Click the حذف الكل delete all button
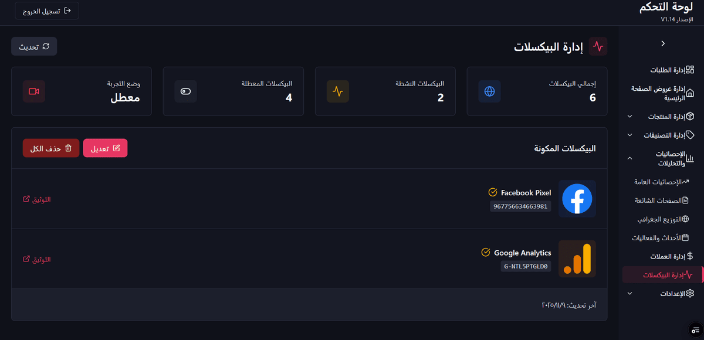 (x=51, y=148)
